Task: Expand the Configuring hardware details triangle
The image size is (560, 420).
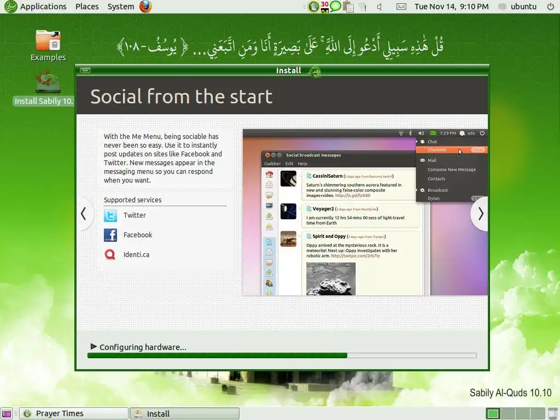Action: pyautogui.click(x=94, y=346)
